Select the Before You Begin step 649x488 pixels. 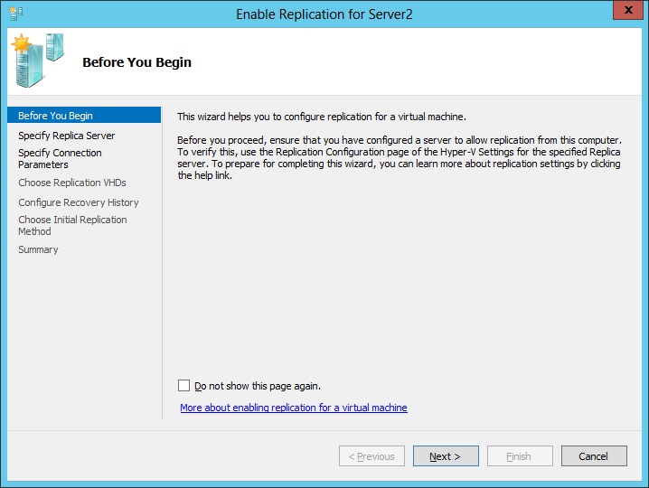[55, 116]
